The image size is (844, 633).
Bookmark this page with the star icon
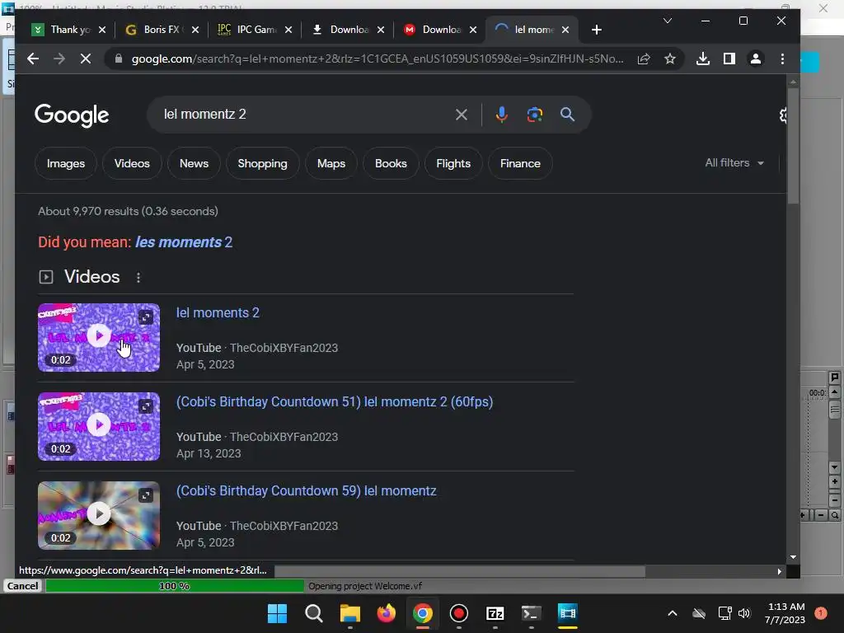(x=669, y=59)
